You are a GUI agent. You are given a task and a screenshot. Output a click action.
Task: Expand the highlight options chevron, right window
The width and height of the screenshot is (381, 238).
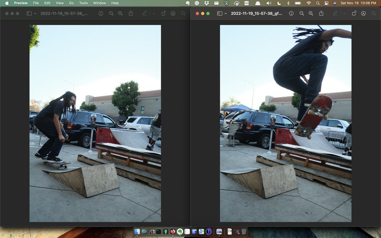(344, 13)
